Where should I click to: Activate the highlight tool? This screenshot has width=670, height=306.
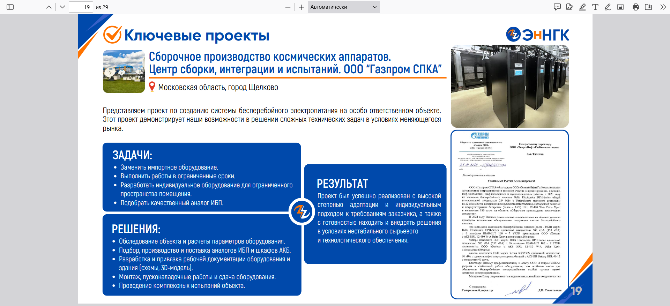582,7
